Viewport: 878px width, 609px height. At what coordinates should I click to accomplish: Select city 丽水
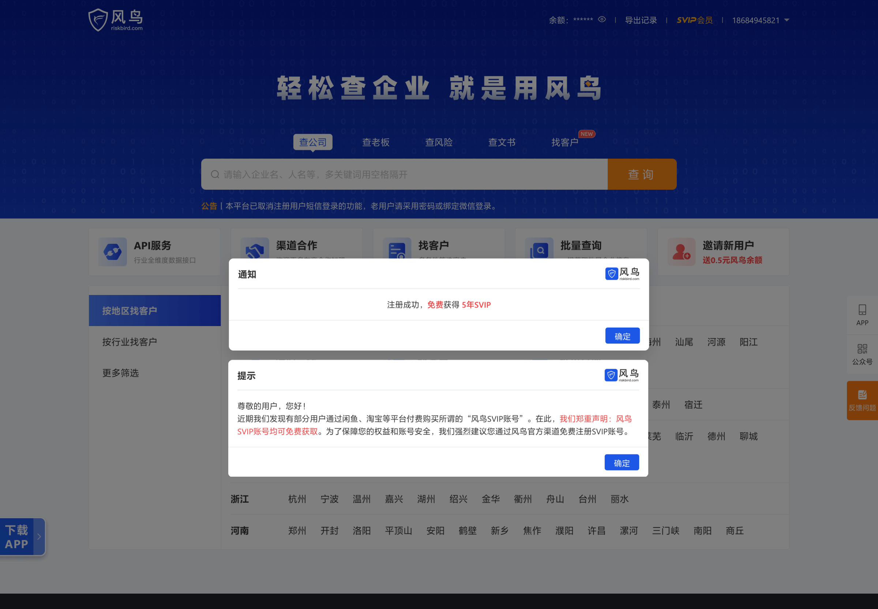point(619,499)
